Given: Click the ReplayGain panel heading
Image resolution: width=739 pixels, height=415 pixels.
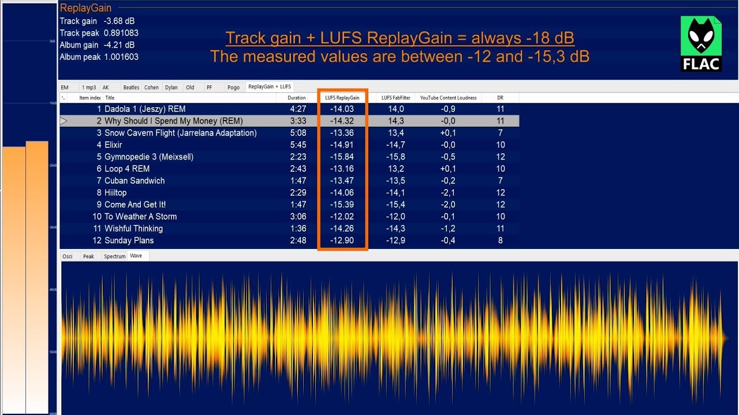Looking at the screenshot, I should 86,9.
